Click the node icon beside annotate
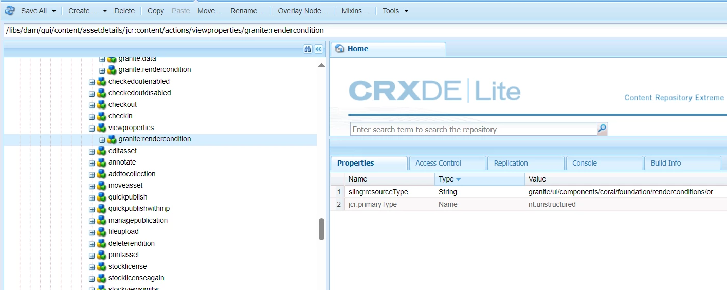 pos(101,162)
